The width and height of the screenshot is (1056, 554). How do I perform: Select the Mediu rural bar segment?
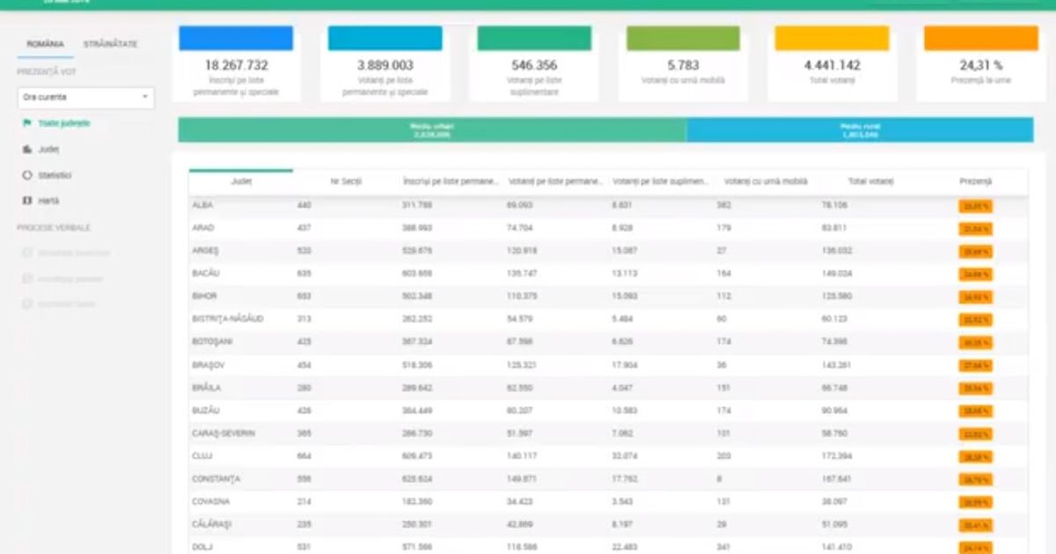(x=860, y=130)
